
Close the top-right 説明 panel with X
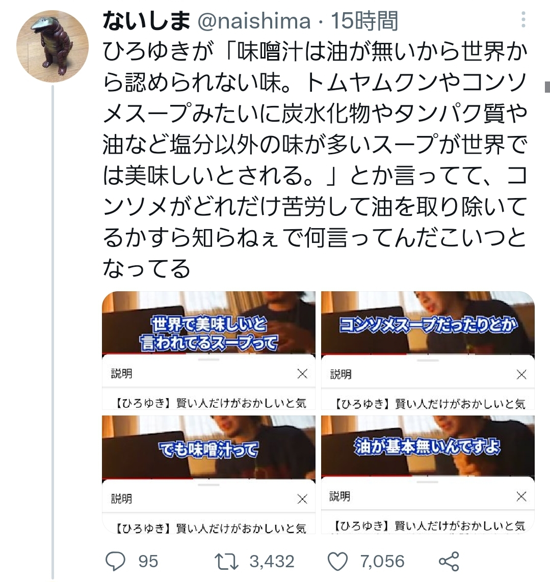tap(522, 375)
